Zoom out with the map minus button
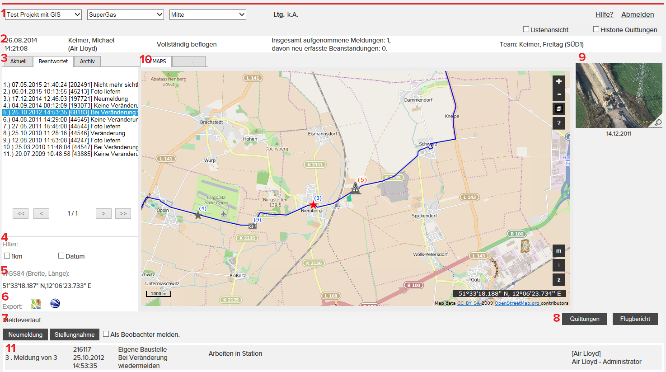 [559, 94]
